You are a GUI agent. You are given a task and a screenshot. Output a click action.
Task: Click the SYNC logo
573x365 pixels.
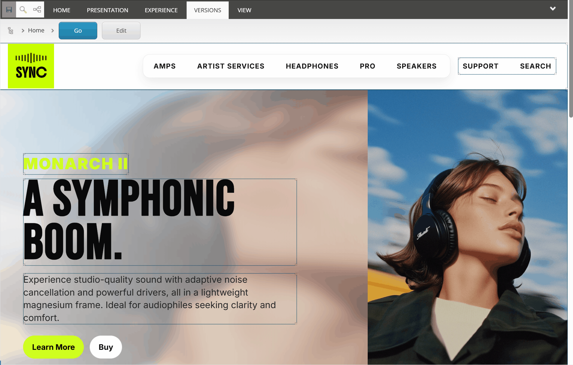tap(31, 66)
